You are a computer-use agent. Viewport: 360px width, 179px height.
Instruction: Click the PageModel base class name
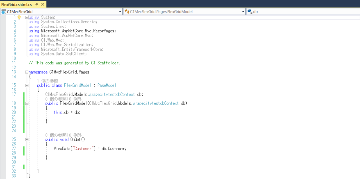point(107,85)
